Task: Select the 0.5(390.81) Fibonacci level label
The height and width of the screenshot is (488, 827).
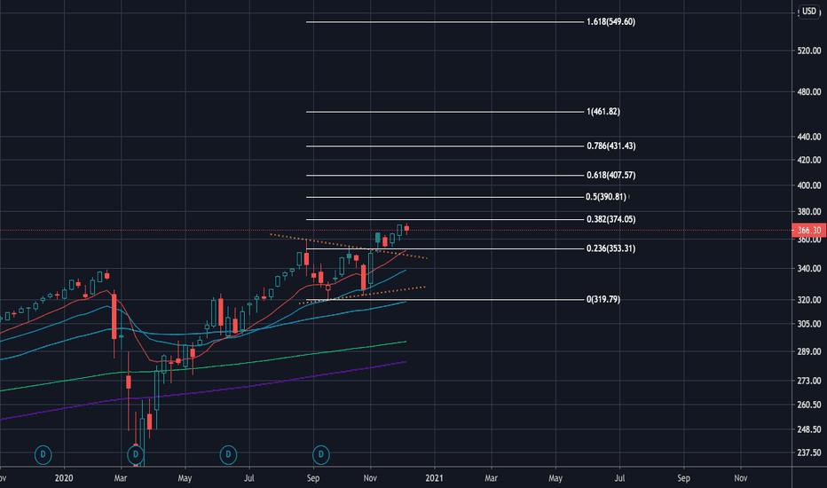Action: pyautogui.click(x=606, y=197)
